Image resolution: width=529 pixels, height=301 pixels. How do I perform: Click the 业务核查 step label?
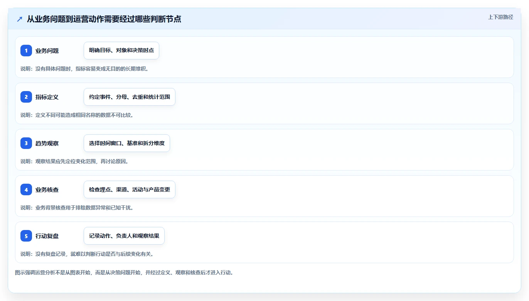coord(47,190)
